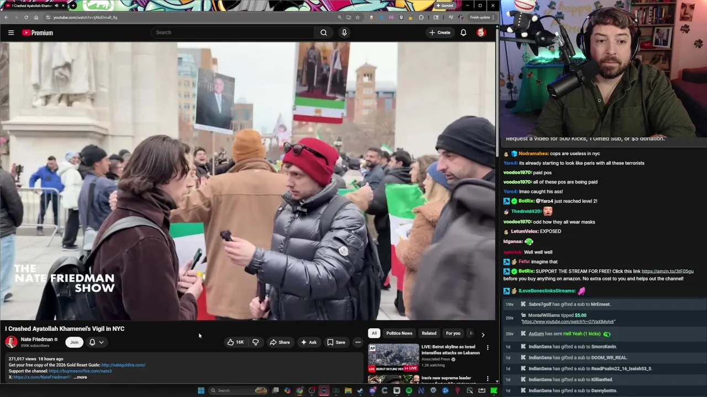
Task: Open options menu for Iran's new supreme leader video
Action: (488, 379)
